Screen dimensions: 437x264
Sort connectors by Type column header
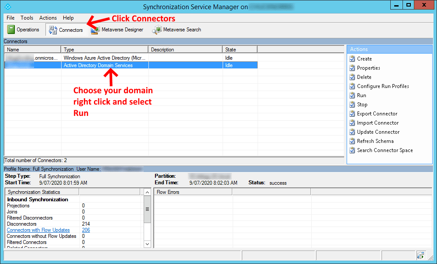pyautogui.click(x=104, y=50)
